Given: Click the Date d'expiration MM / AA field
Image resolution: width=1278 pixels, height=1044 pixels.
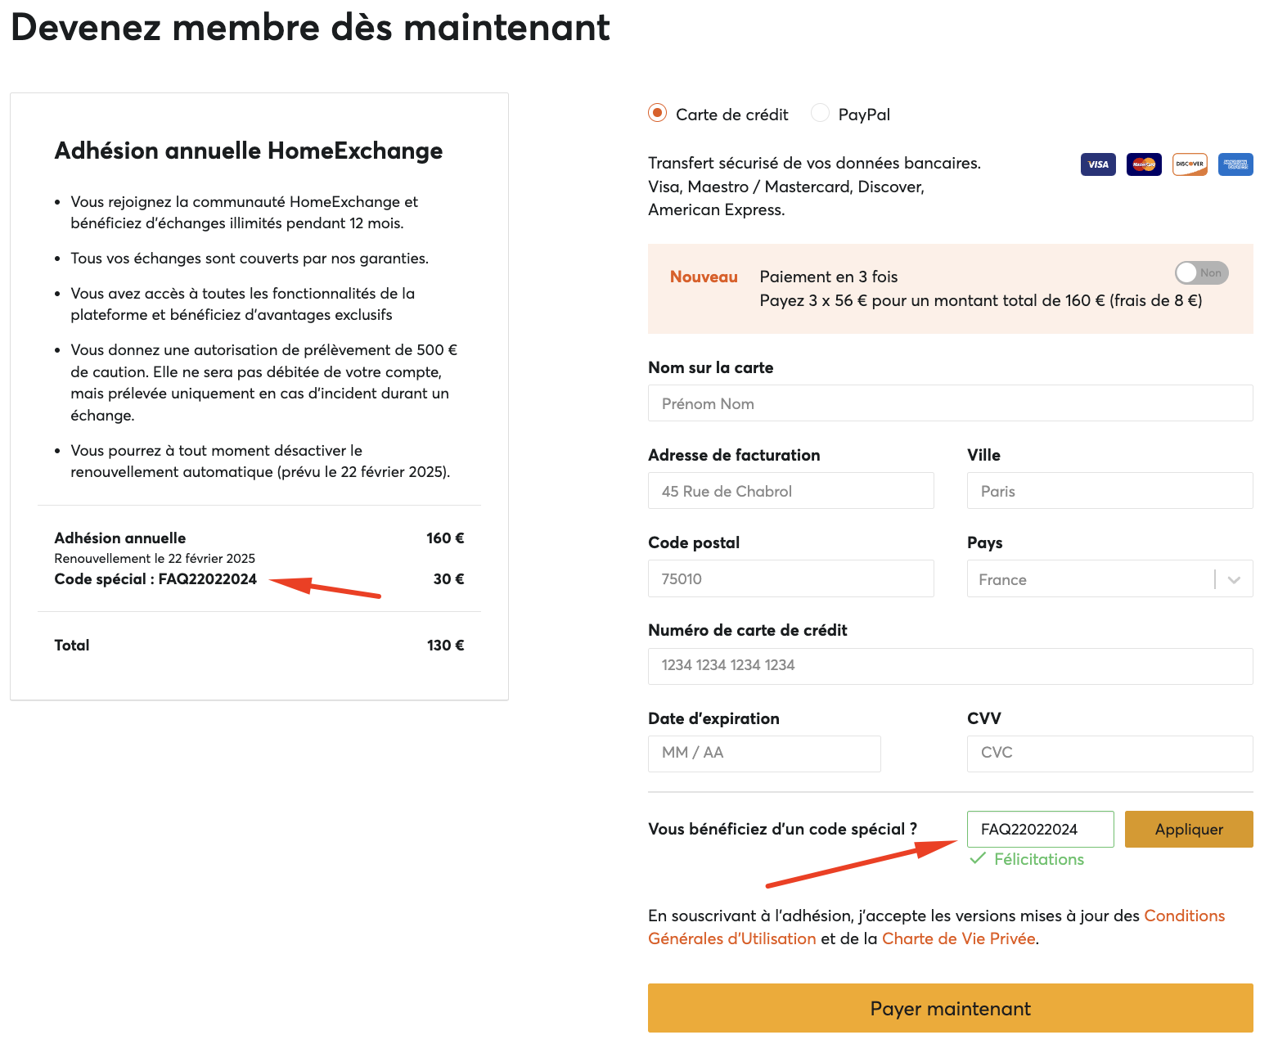Looking at the screenshot, I should pos(764,753).
